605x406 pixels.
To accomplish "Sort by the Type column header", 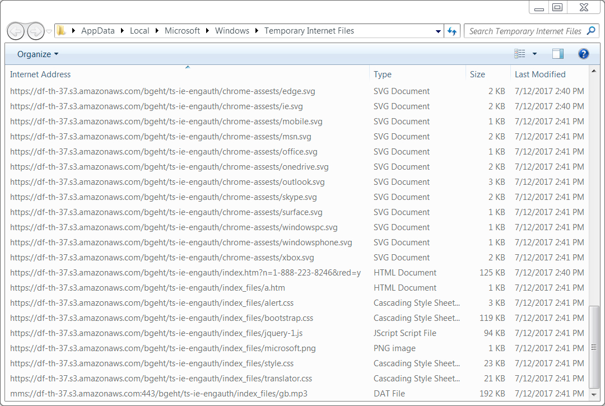I will pos(417,74).
